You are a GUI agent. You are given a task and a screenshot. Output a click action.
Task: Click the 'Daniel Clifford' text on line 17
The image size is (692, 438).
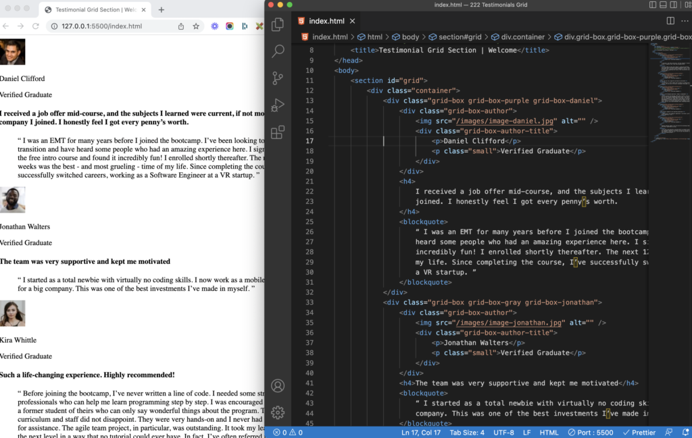pyautogui.click(x=474, y=141)
